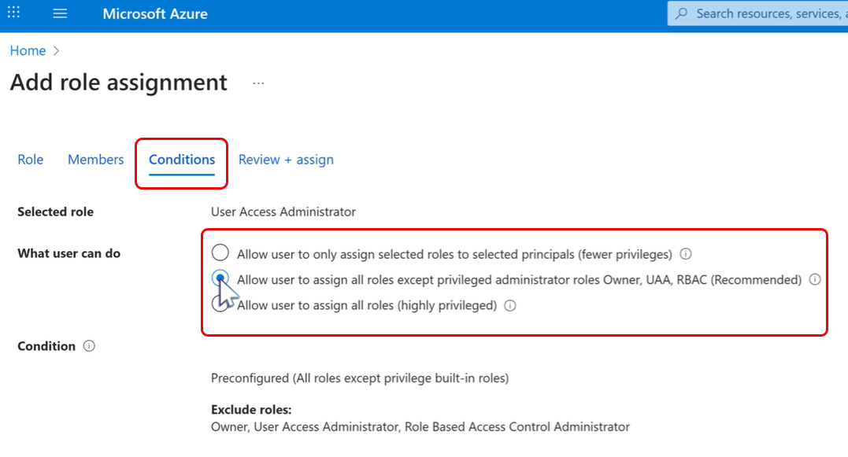Go to Review + assign tab
The height and width of the screenshot is (457, 848).
click(286, 160)
